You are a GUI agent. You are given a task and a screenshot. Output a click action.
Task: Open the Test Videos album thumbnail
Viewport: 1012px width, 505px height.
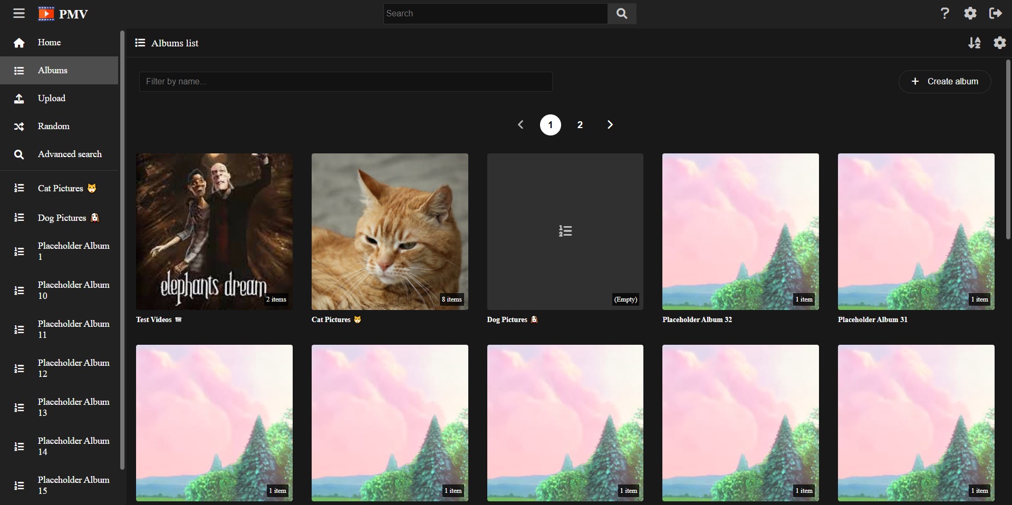[214, 231]
